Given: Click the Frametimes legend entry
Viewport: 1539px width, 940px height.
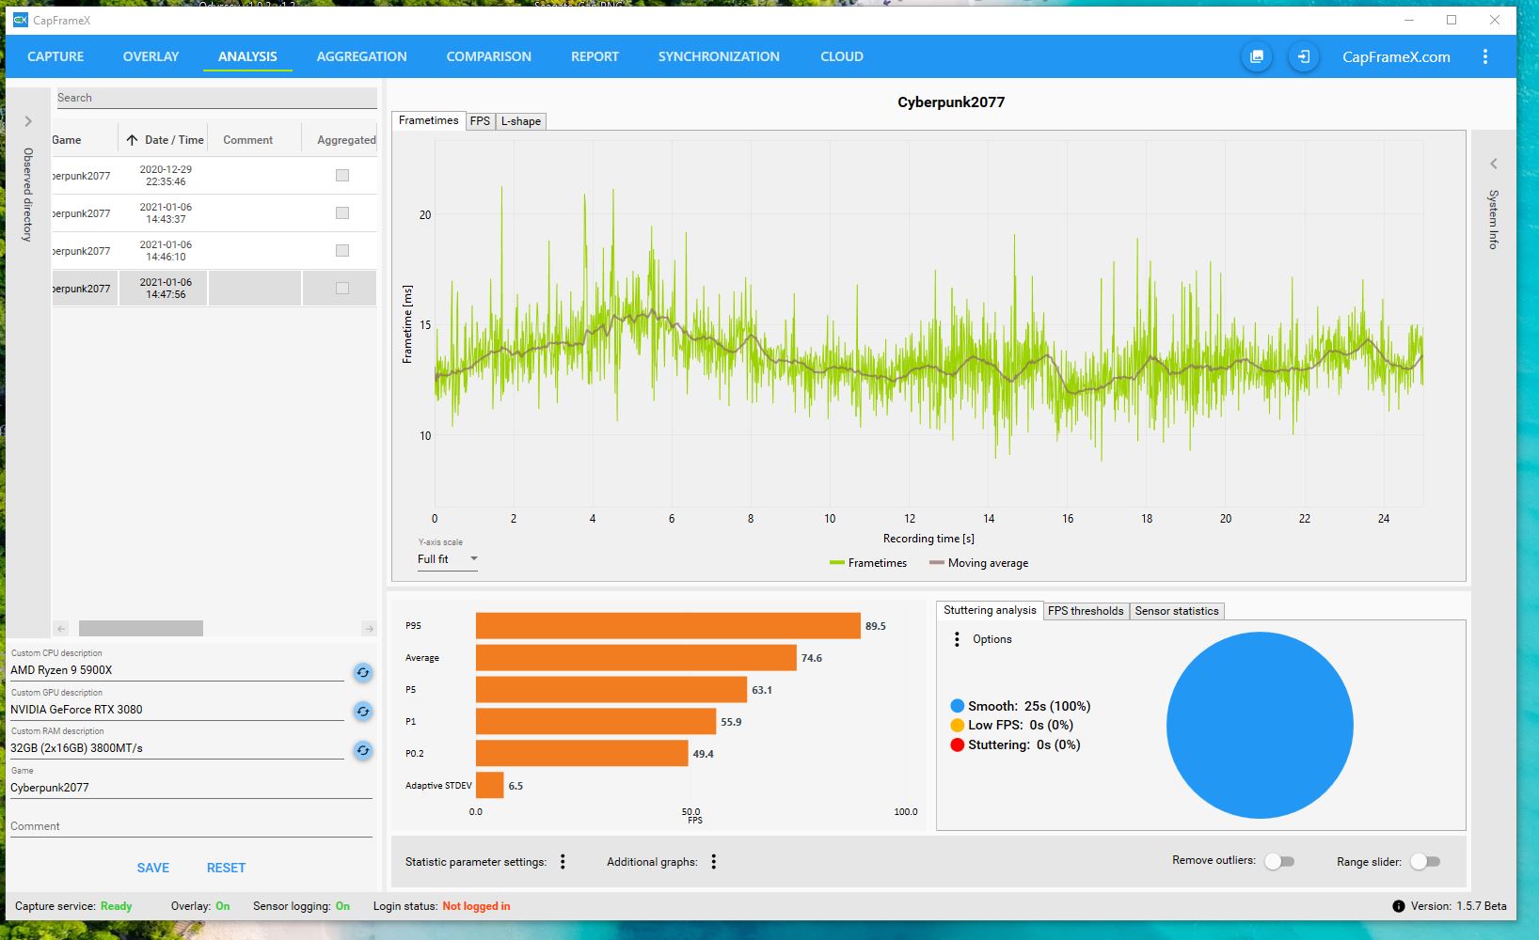Looking at the screenshot, I should [868, 563].
